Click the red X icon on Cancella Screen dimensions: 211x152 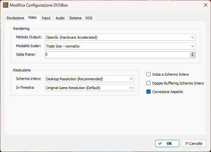pos(187,143)
